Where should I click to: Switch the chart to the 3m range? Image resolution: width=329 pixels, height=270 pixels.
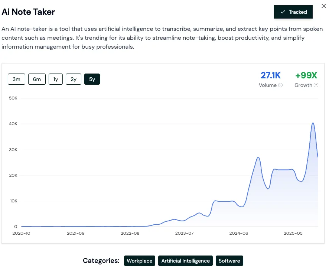[x=16, y=79]
